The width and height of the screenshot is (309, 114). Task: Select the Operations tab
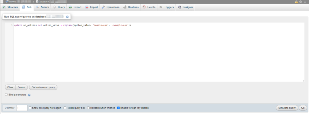pos(110,7)
